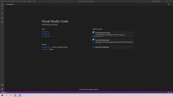Click star badge on Get Started with VS Code
This screenshot has width=173, height=97.
[94, 32]
